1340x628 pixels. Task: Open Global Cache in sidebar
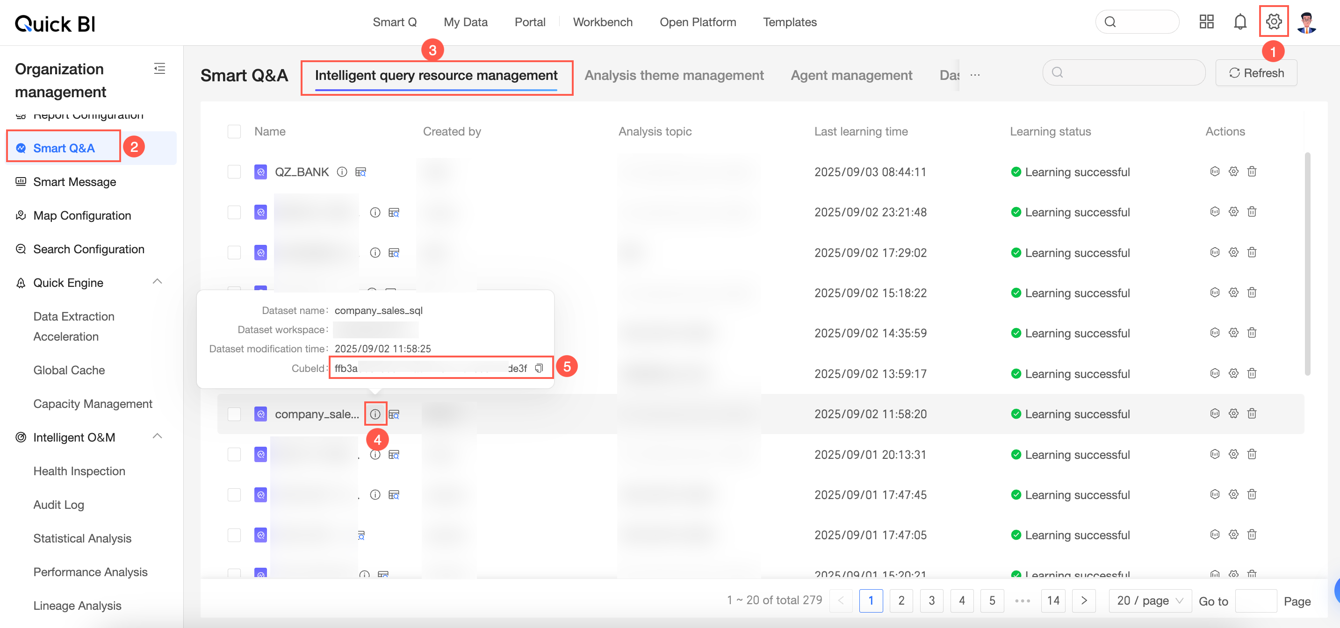click(x=69, y=370)
